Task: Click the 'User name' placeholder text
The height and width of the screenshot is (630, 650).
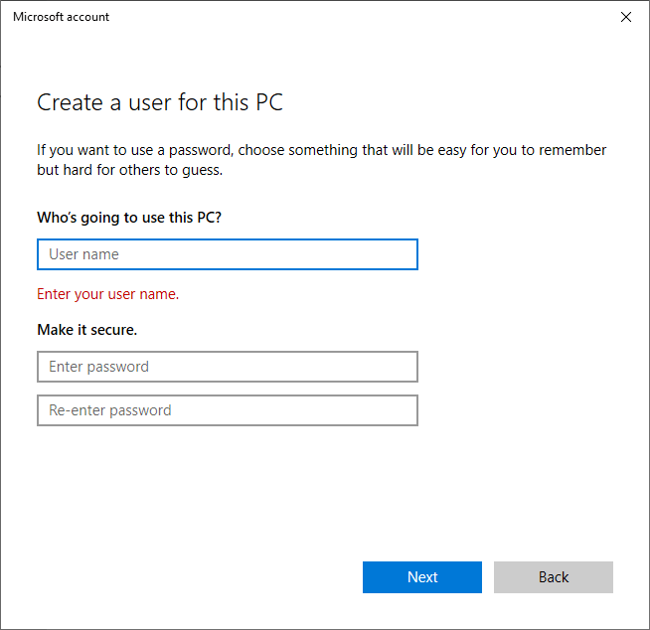Action: click(83, 254)
